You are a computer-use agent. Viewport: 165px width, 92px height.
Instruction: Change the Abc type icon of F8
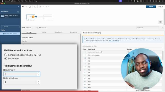coord(85,76)
